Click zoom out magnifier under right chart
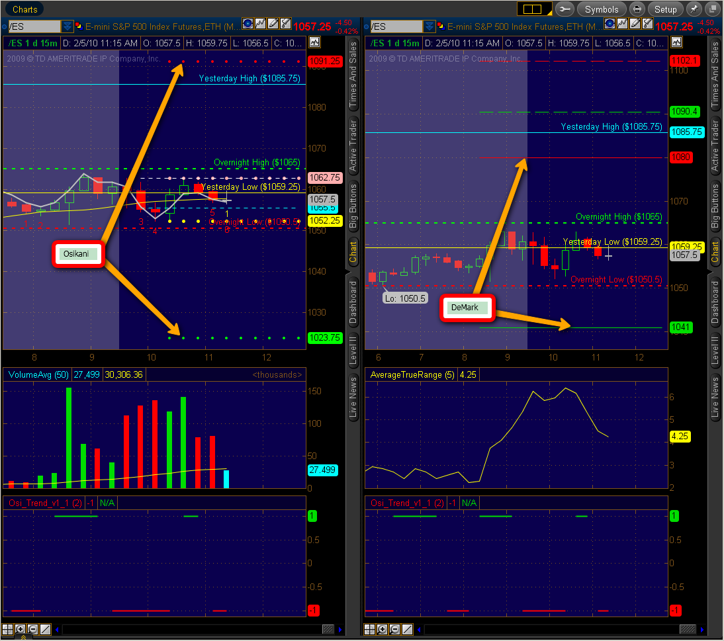This screenshot has height=641, width=724. coord(395,629)
